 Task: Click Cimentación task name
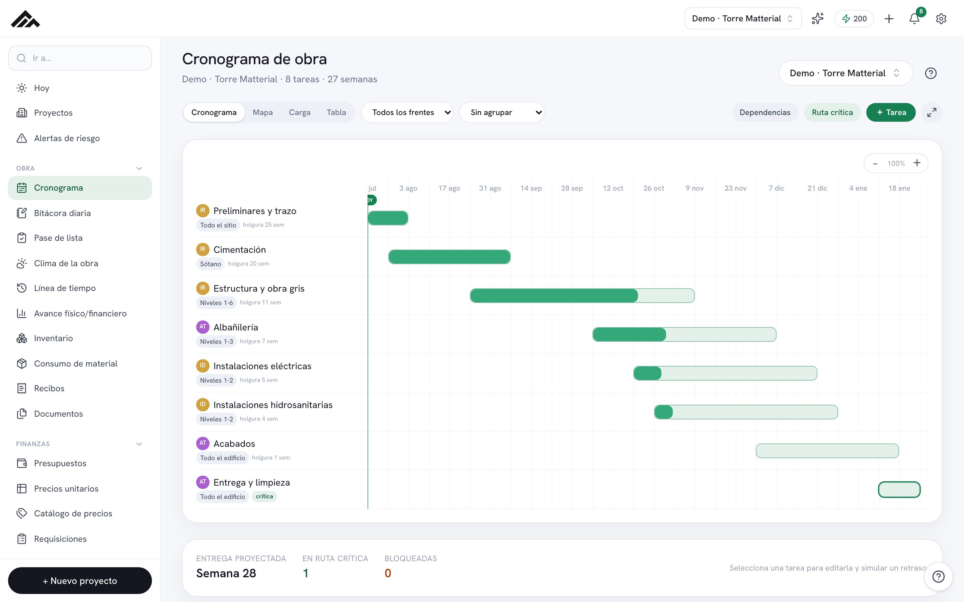coord(240,249)
